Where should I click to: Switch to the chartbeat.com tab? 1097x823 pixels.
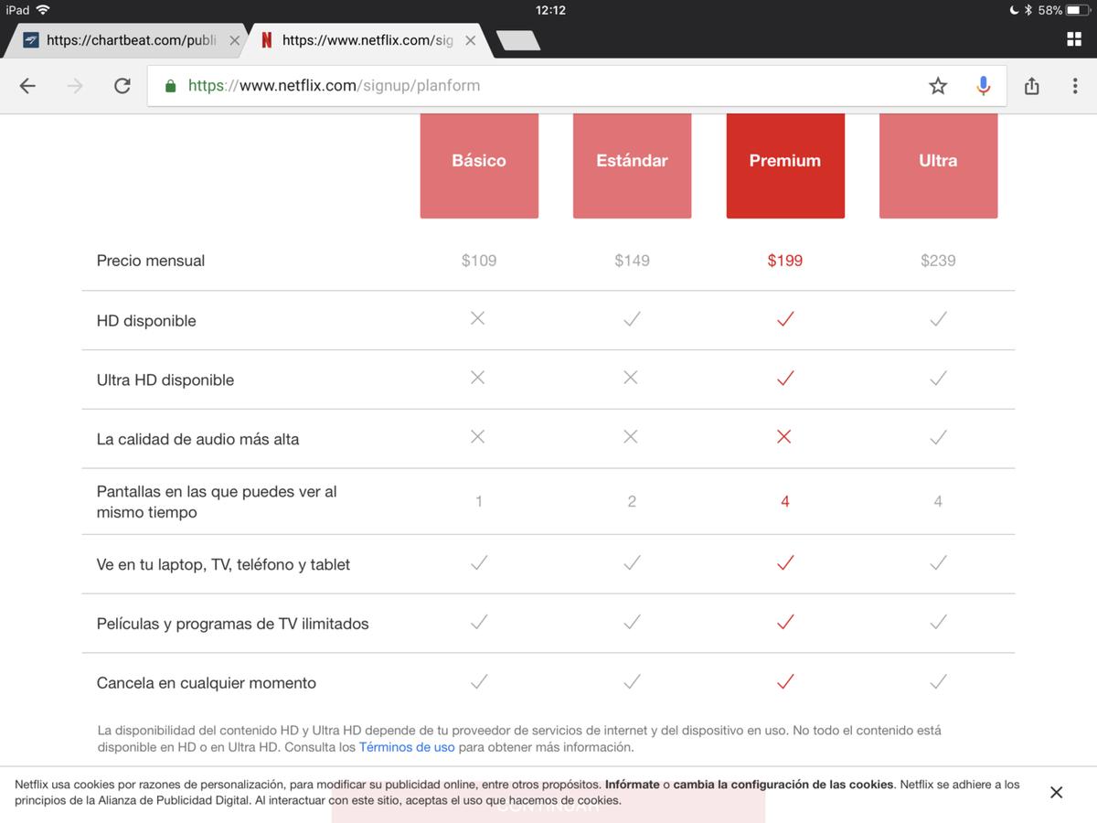[x=128, y=40]
